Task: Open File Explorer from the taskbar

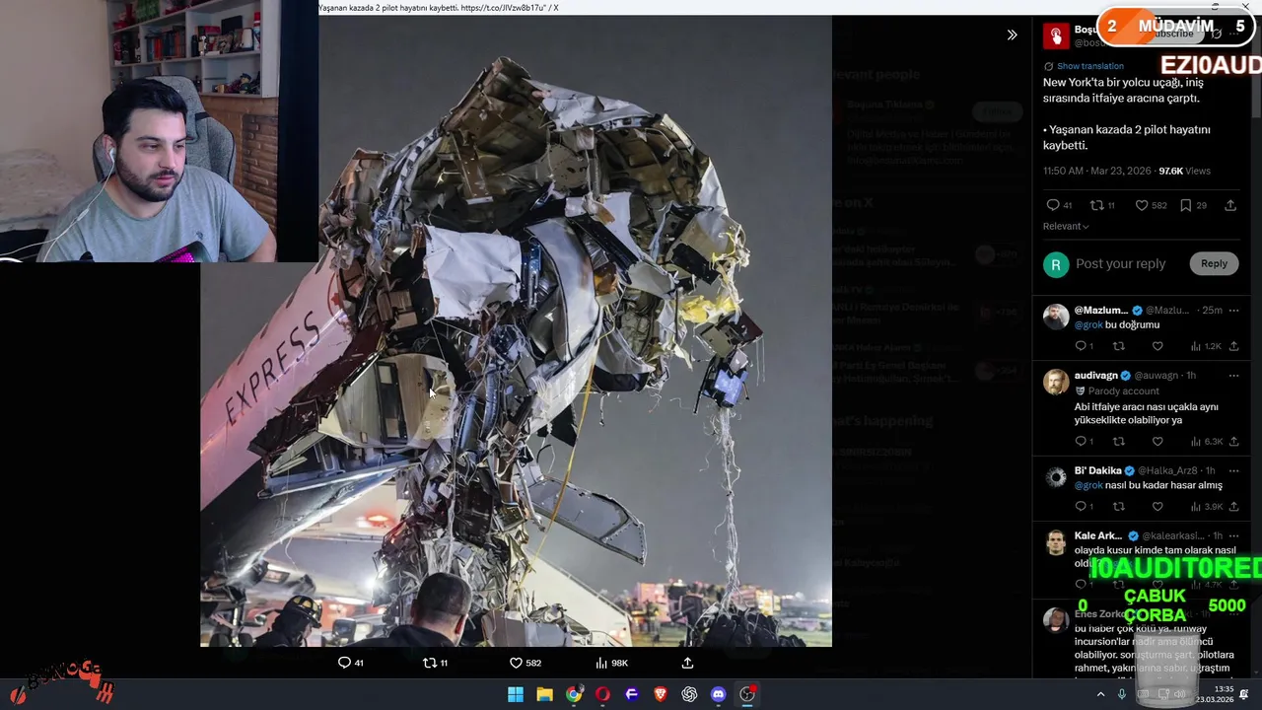Action: pos(544,694)
